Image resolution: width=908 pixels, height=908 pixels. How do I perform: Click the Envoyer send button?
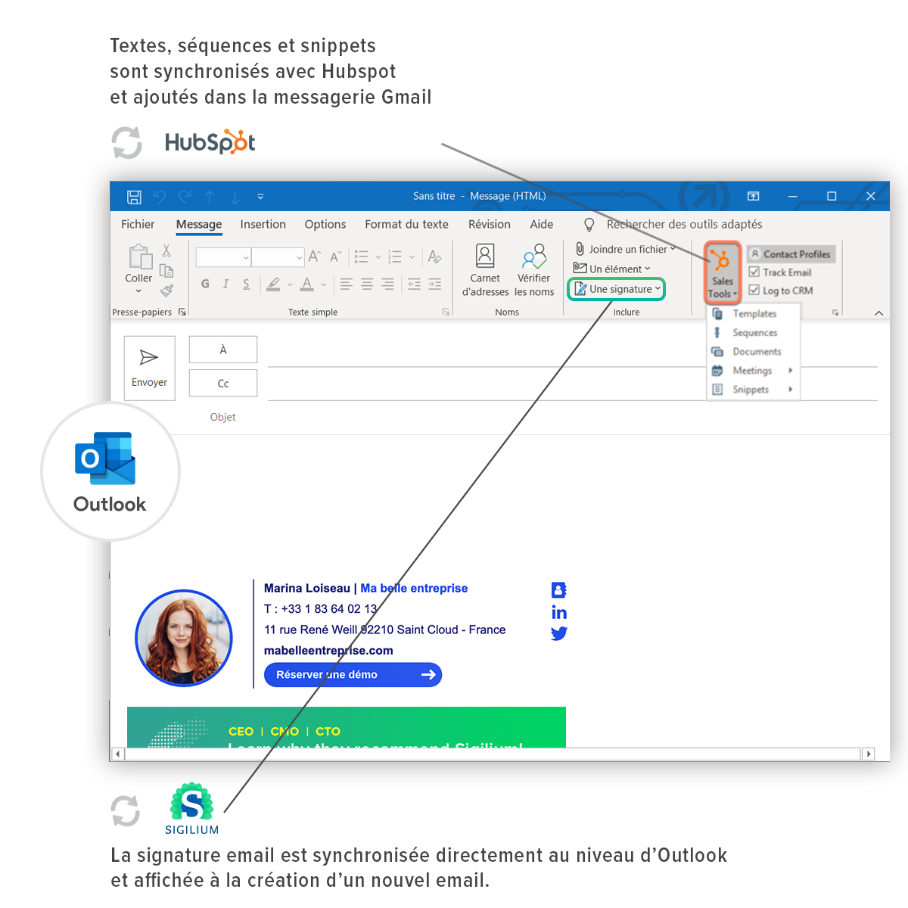pos(150,368)
